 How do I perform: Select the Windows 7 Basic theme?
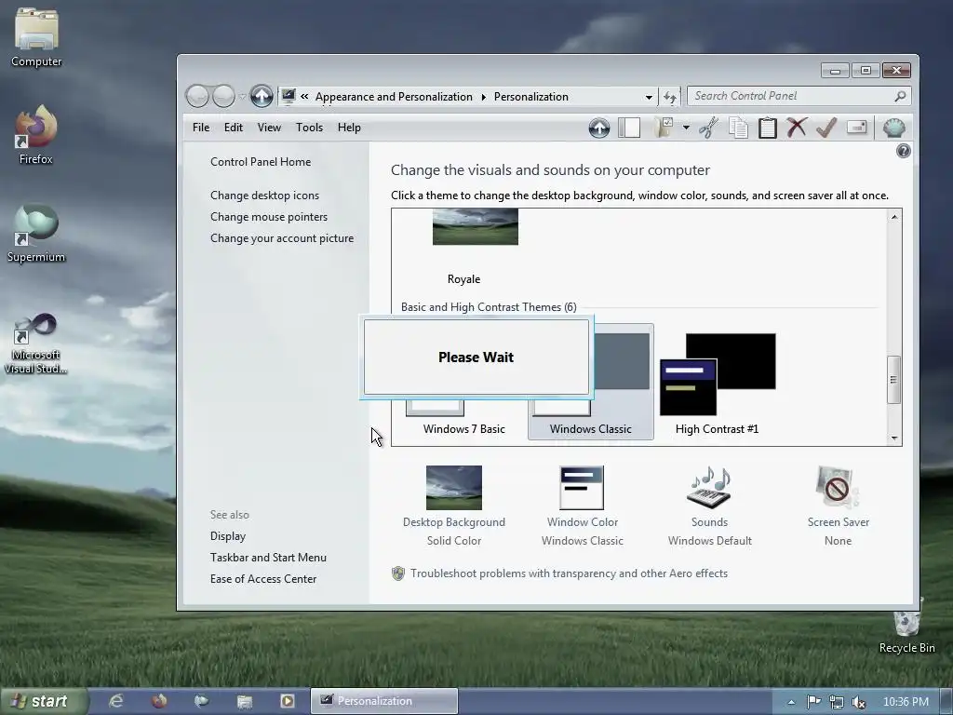(x=463, y=428)
